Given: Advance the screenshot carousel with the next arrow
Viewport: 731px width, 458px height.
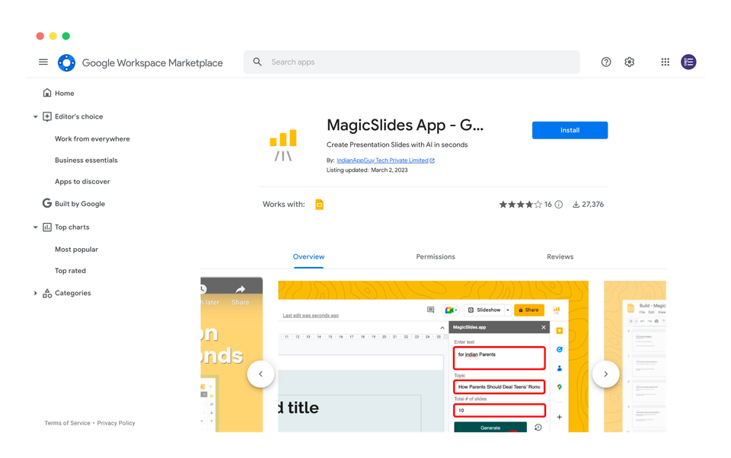Looking at the screenshot, I should pos(606,374).
